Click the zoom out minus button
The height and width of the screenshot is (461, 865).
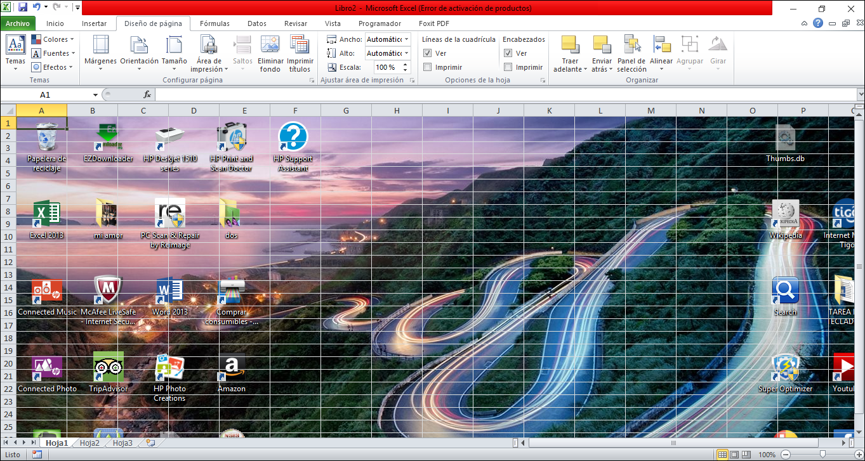[786, 455]
